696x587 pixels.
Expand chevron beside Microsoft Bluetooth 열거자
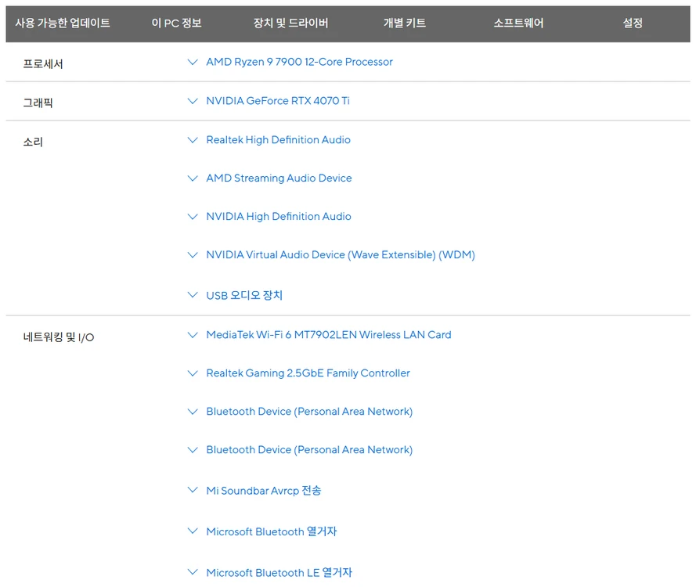[193, 531]
